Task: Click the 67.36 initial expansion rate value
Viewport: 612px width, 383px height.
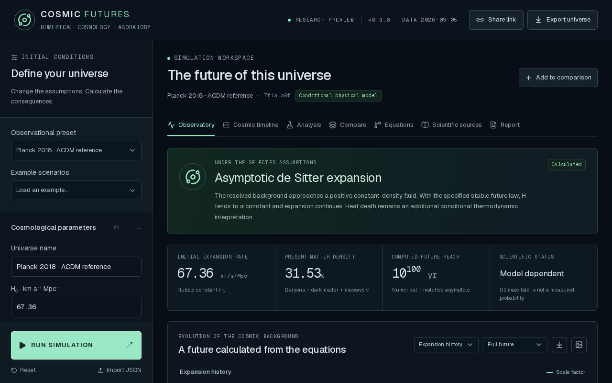Action: coord(195,273)
